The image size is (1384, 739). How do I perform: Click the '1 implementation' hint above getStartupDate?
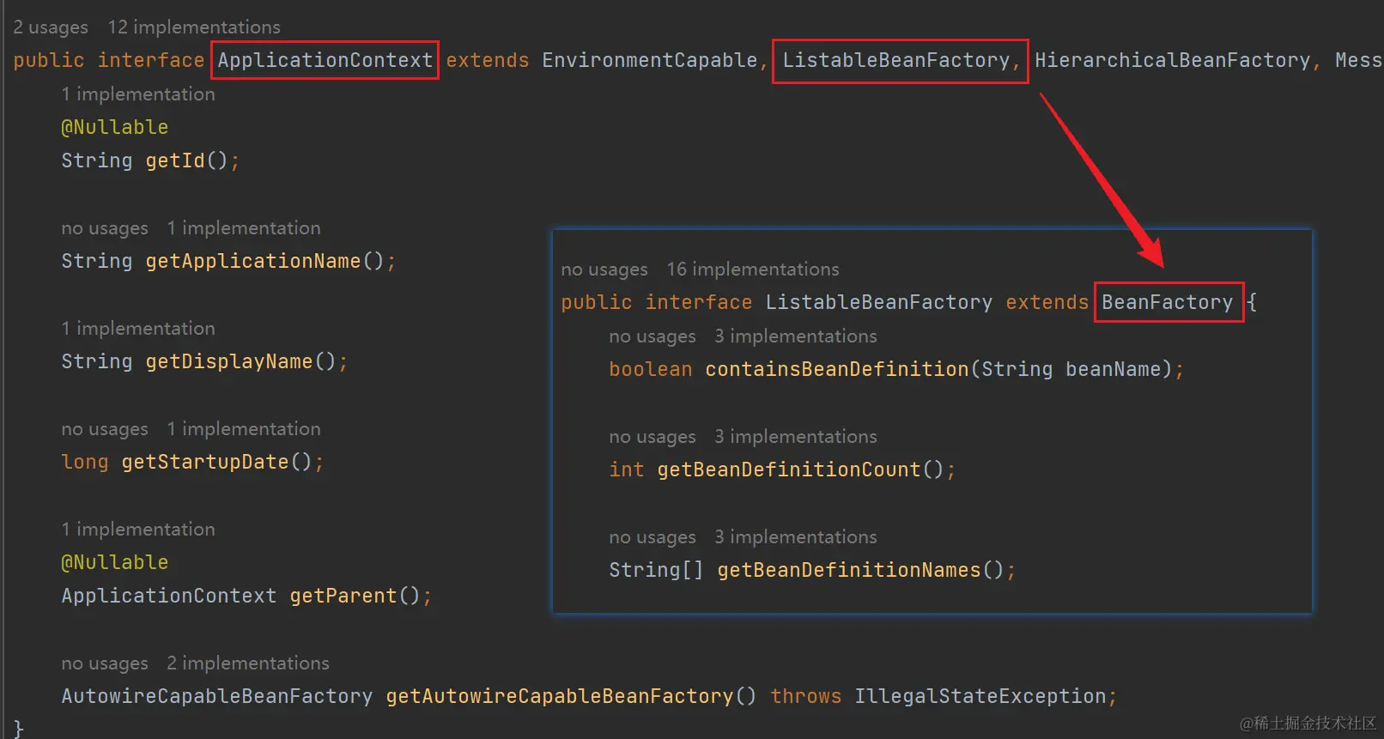tap(244, 429)
